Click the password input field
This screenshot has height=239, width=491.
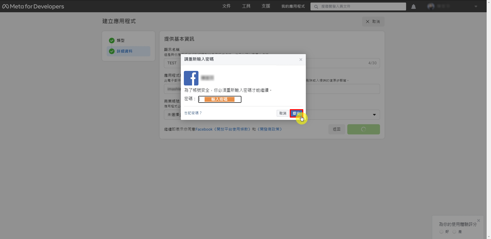(220, 99)
